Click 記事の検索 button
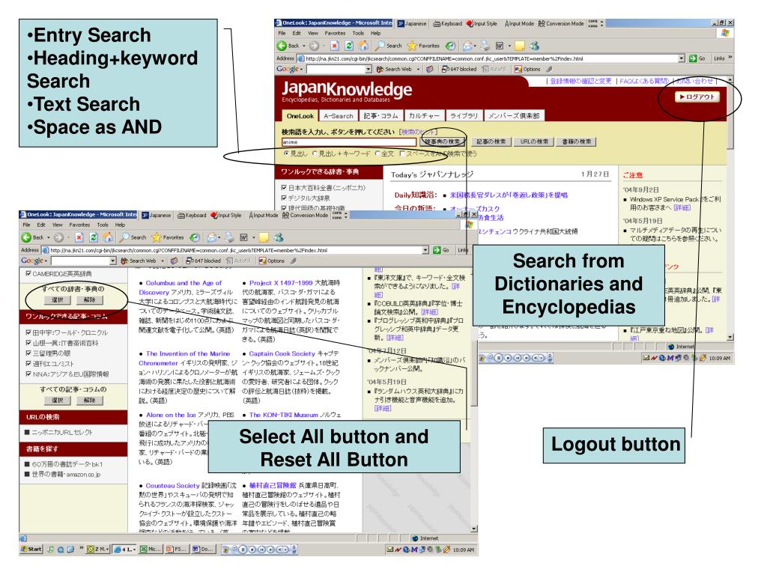This screenshot has height=575, width=767. (491, 142)
